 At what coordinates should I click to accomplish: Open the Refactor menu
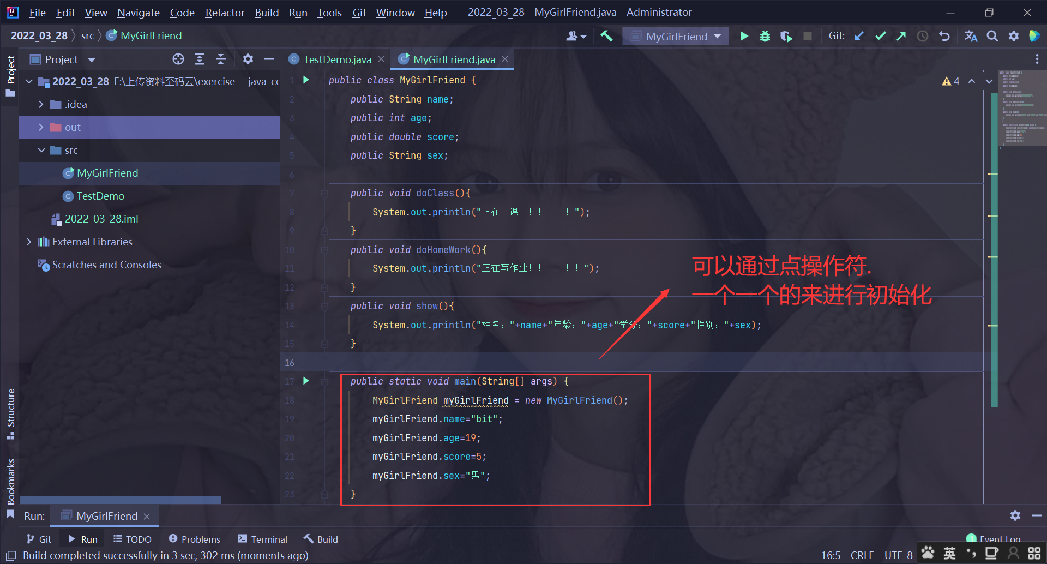click(x=225, y=12)
